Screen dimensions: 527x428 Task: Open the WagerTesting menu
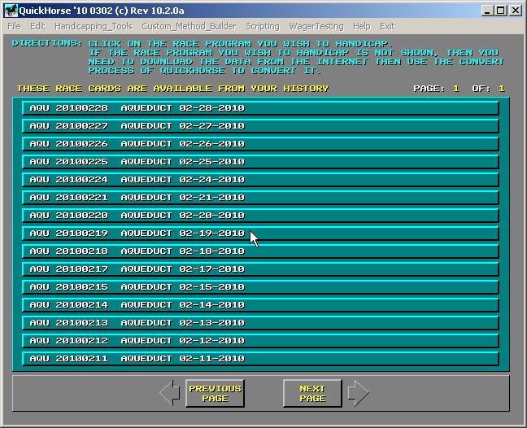(316, 27)
